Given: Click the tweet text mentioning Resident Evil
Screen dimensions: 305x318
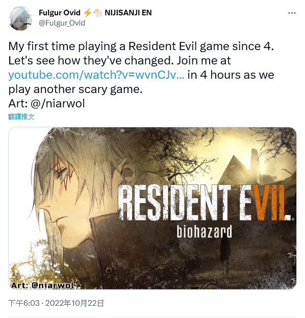Looking at the screenshot, I should click(141, 67).
